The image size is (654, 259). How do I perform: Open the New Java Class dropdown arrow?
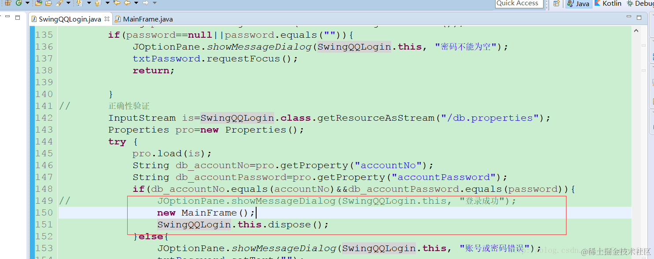[27, 3]
